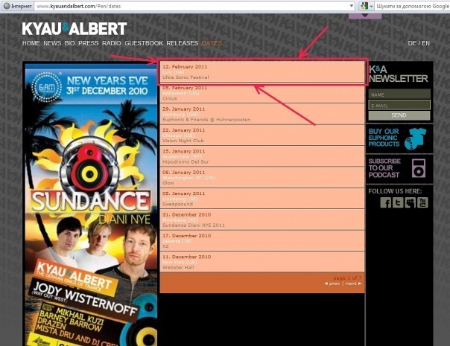Open the Facebook follow icon

click(x=386, y=202)
